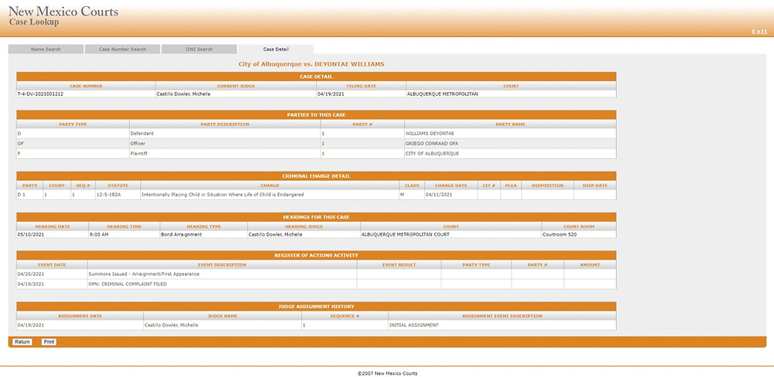Click the Plaintiff party description
774x377 pixels.
click(x=139, y=153)
